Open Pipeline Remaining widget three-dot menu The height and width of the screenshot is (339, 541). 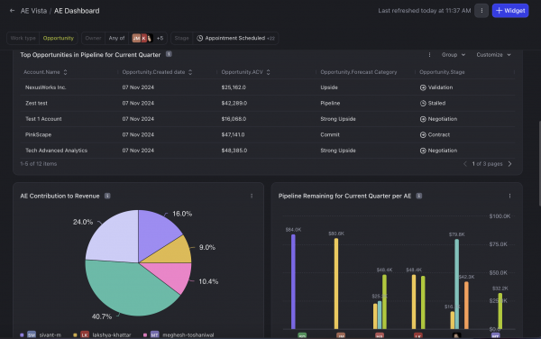tap(509, 196)
